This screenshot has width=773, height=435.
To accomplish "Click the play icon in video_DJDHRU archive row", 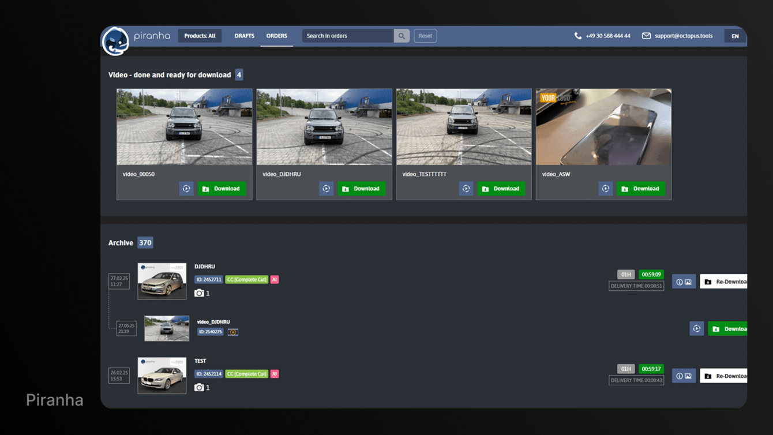I will [696, 329].
